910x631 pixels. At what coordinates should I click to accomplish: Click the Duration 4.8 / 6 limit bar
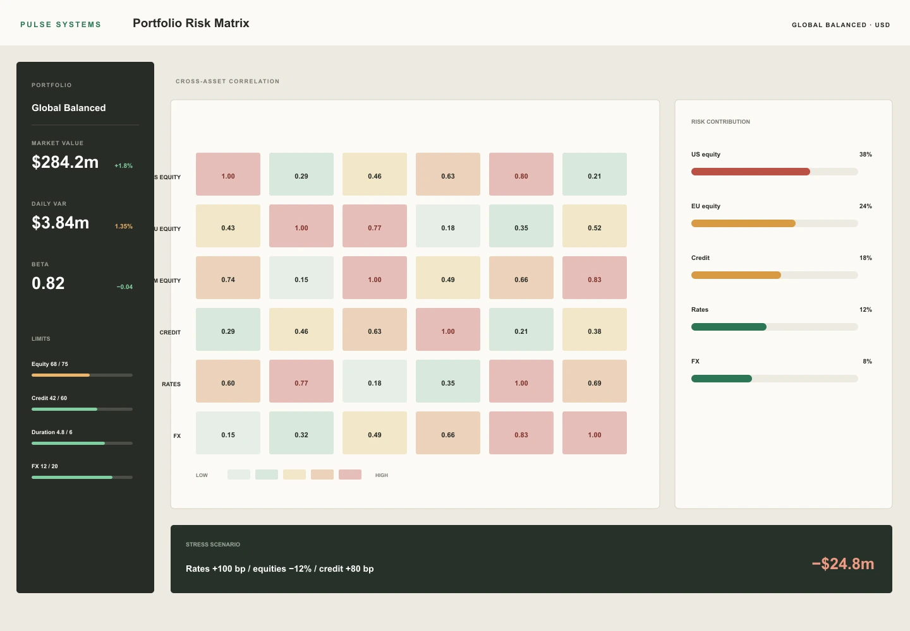[82, 443]
